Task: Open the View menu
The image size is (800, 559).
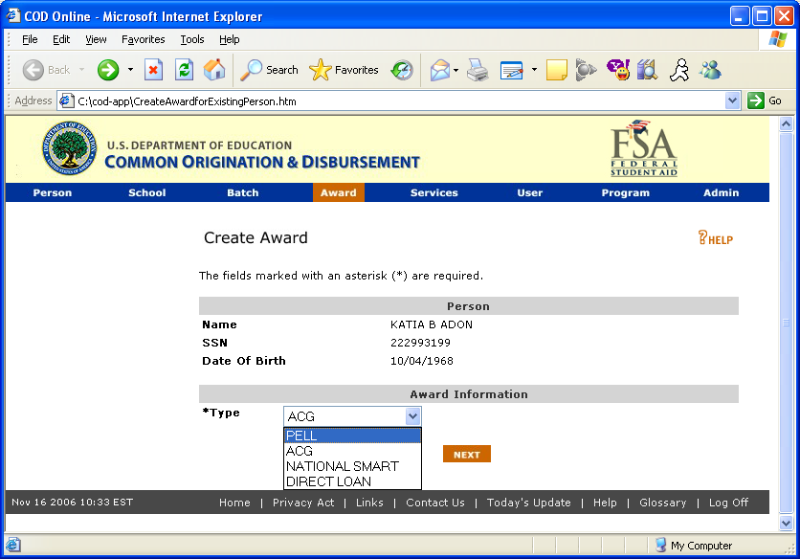Action: click(x=96, y=39)
